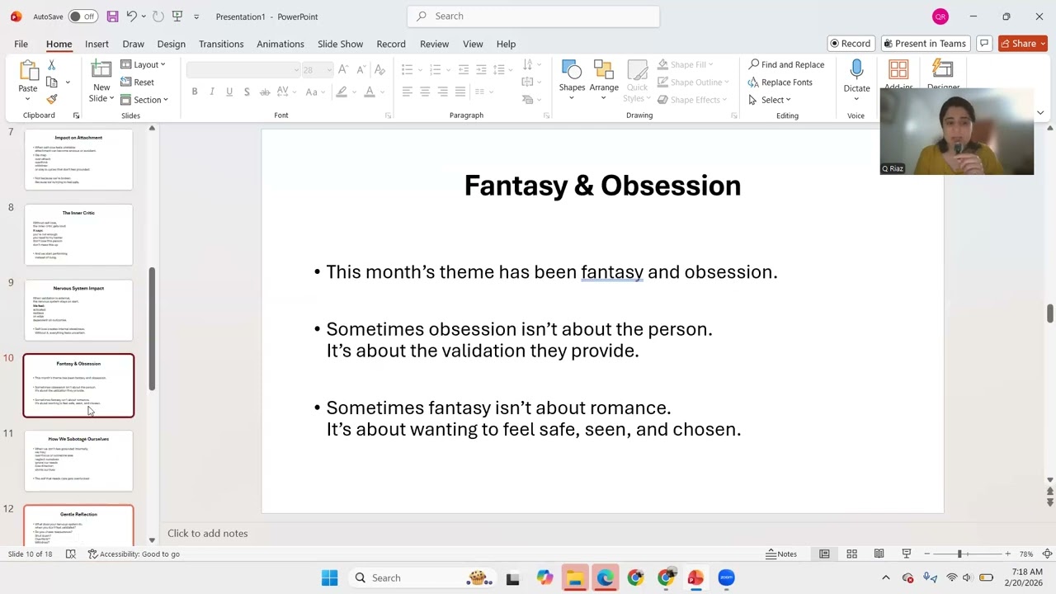Open PowerPoint from the taskbar
This screenshot has width=1056, height=594.
695,577
